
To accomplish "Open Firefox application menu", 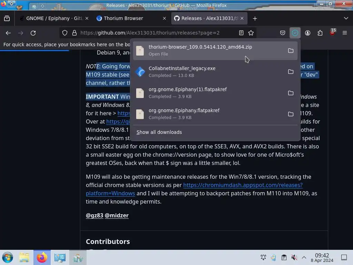I will pyautogui.click(x=345, y=33).
